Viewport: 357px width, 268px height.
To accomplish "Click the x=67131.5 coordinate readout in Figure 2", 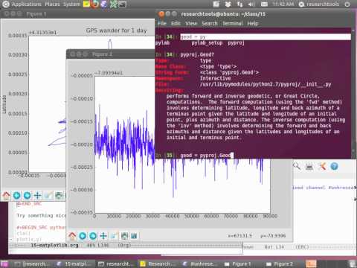I will 239,236.
